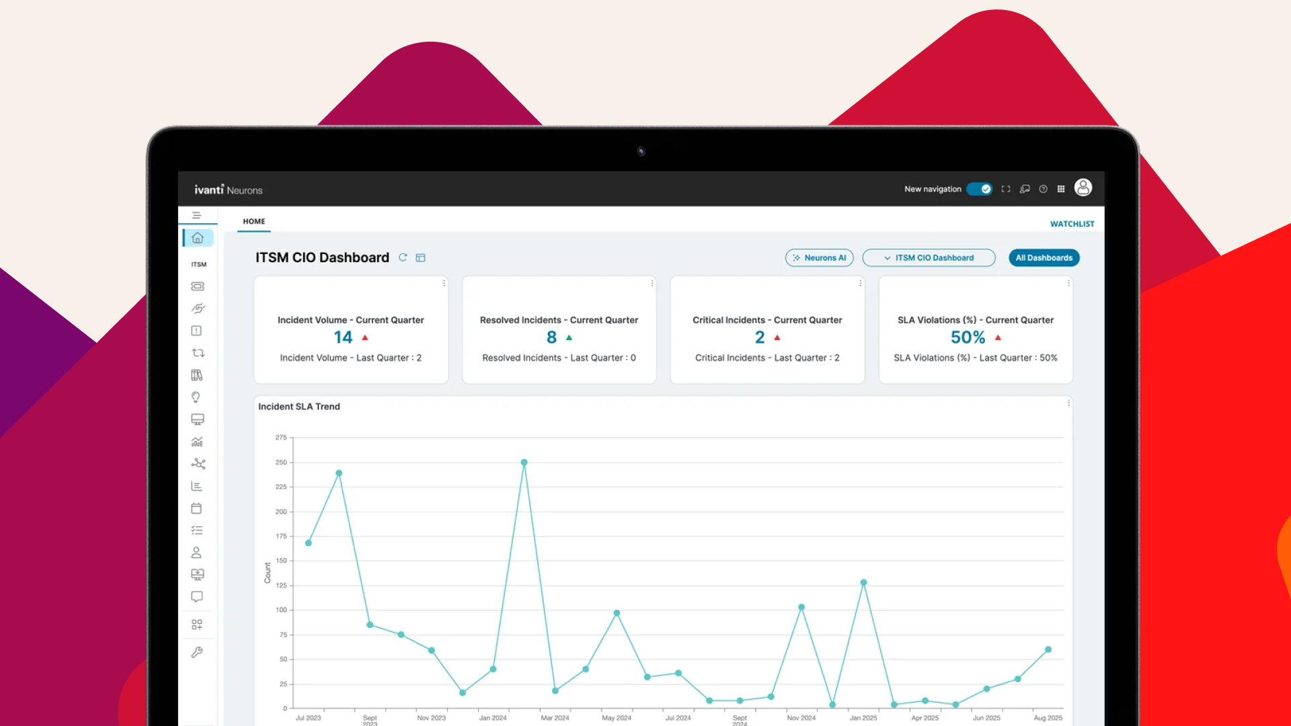Open the ticket icon in the sidebar
1291x726 pixels.
click(x=197, y=286)
